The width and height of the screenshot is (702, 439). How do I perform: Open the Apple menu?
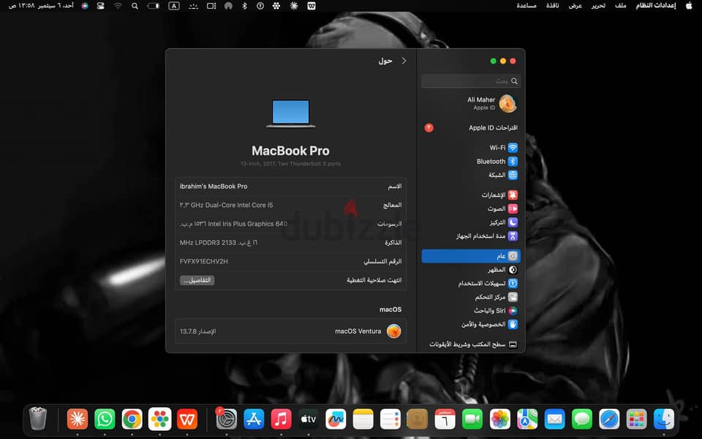[689, 6]
